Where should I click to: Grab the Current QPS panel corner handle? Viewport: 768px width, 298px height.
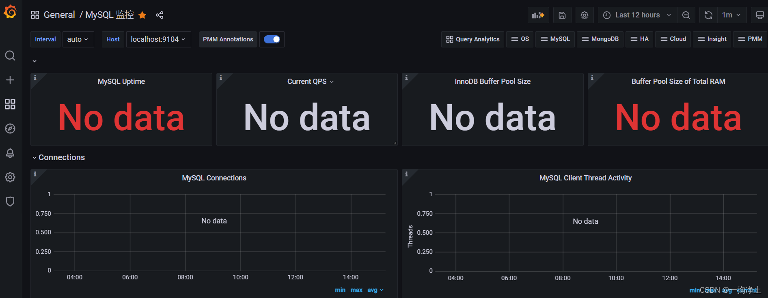coord(395,143)
